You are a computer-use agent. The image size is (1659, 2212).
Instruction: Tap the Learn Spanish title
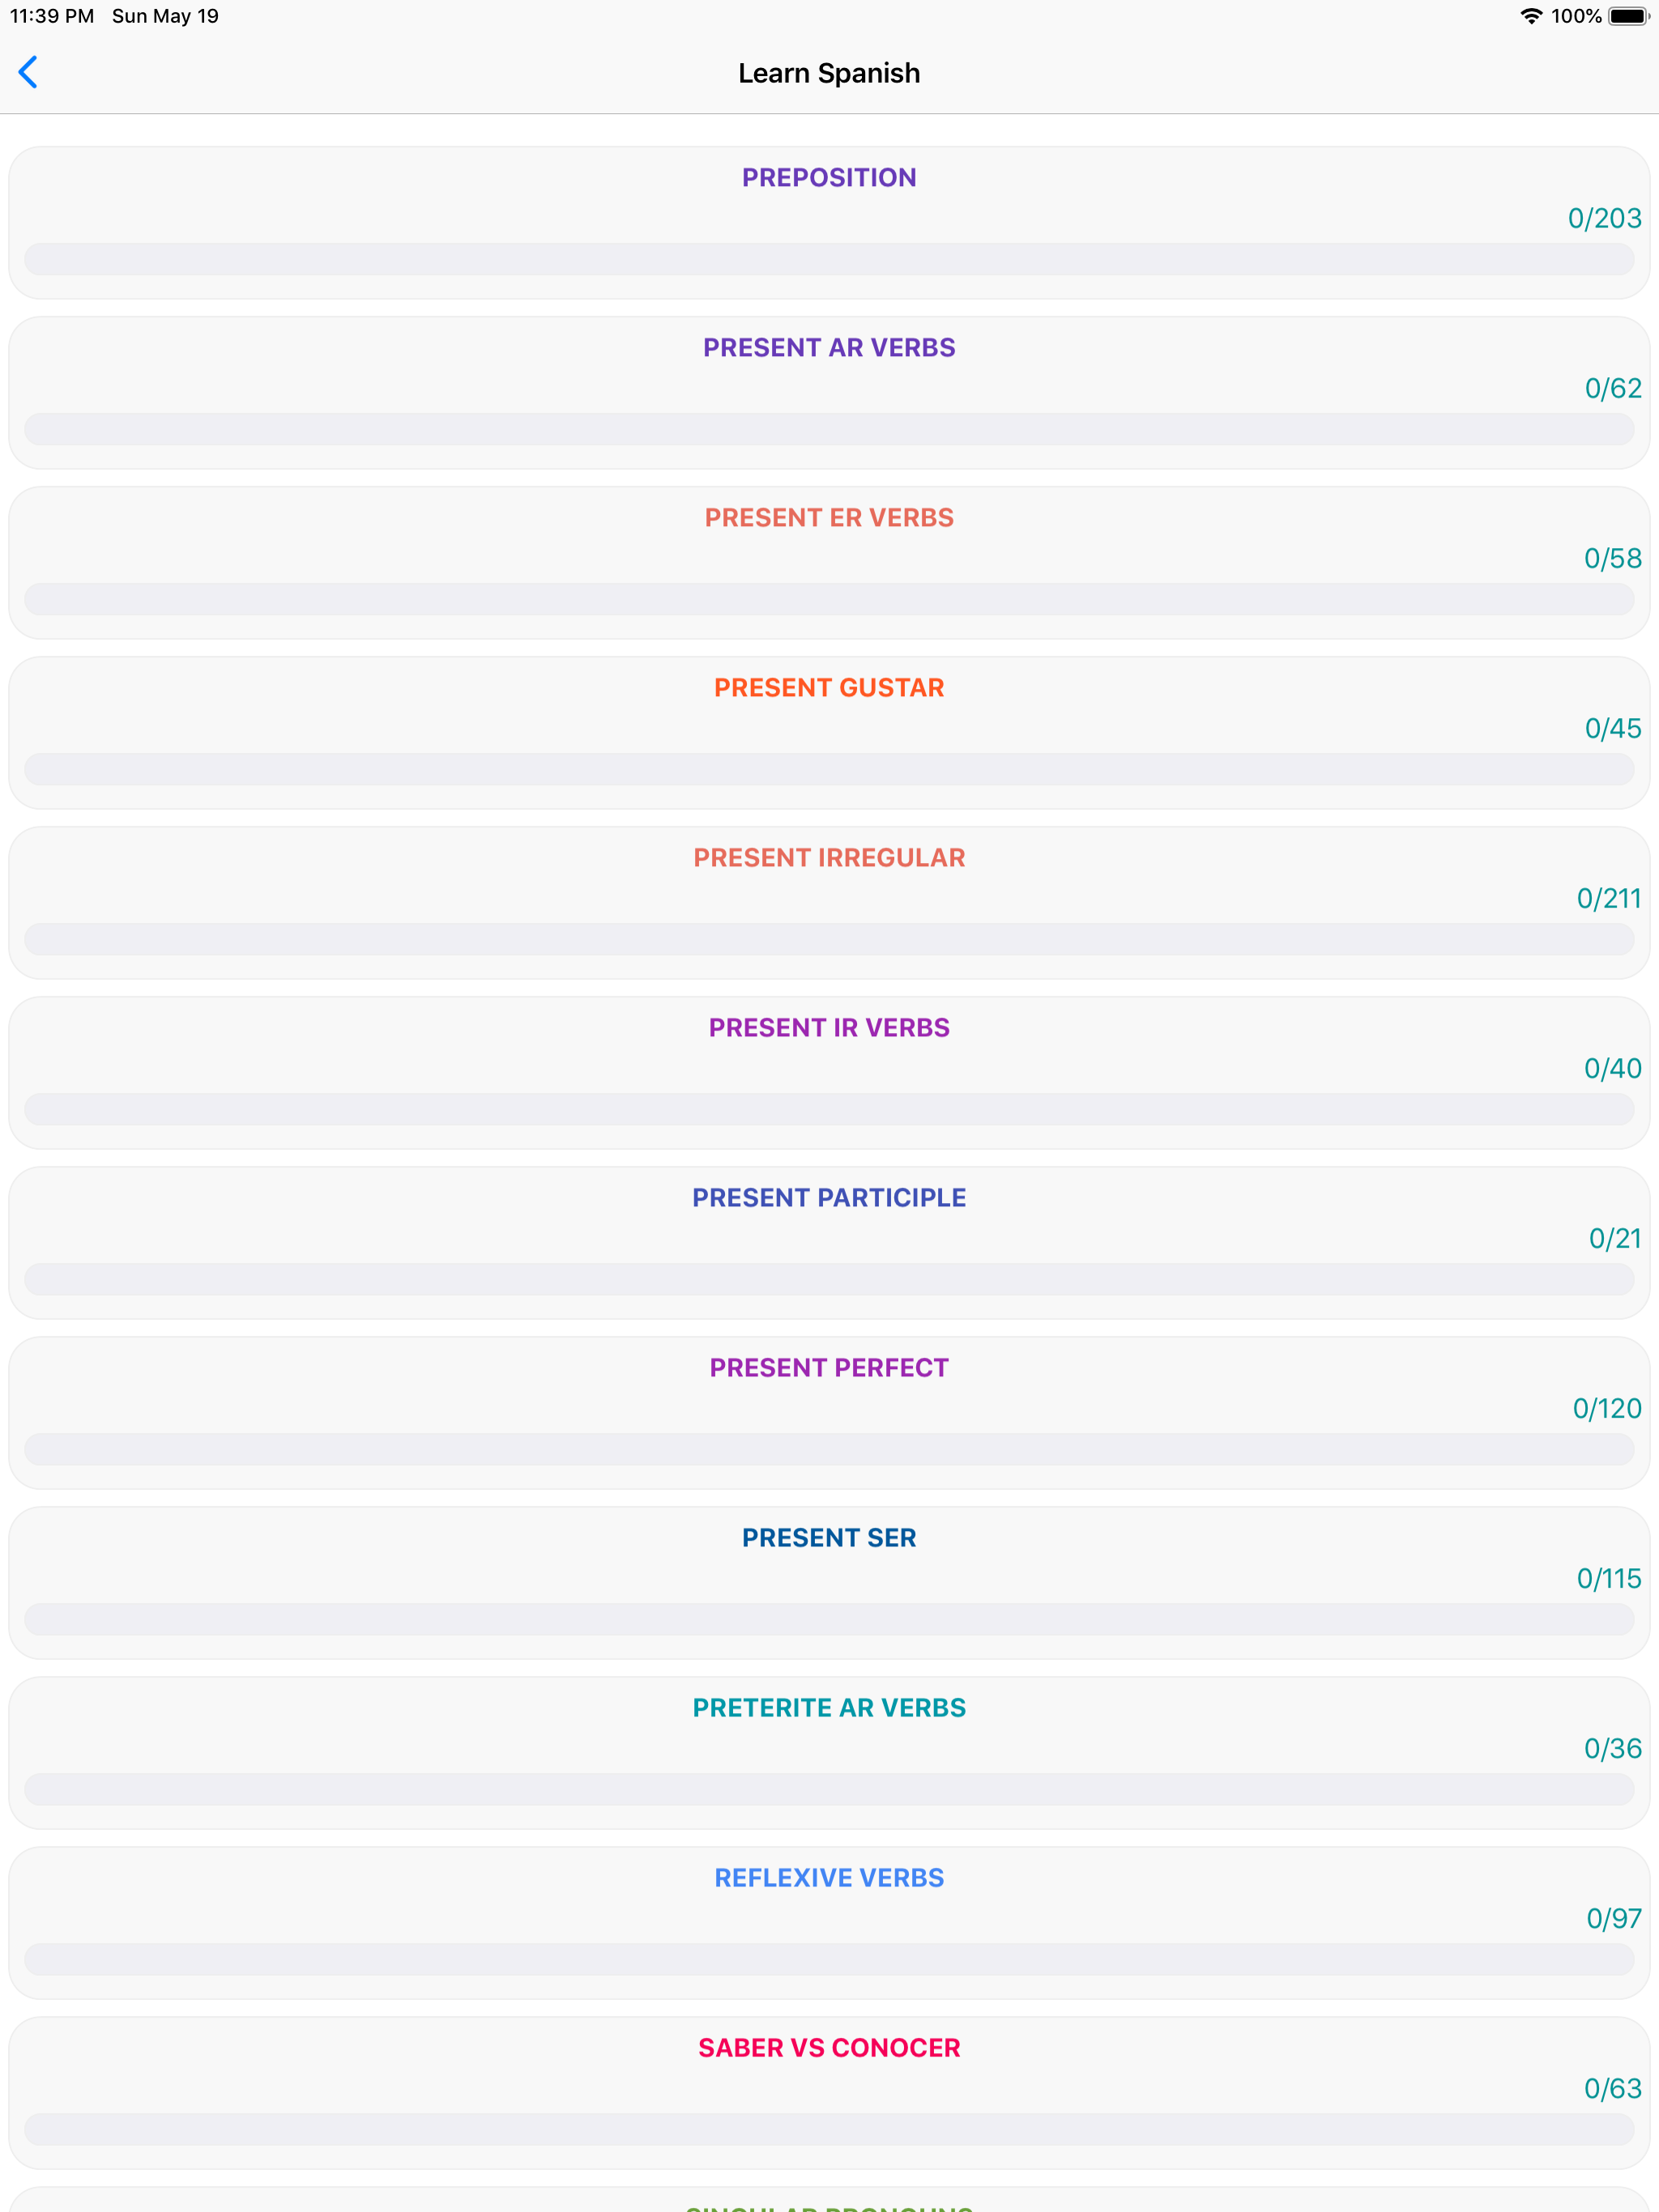tap(829, 72)
